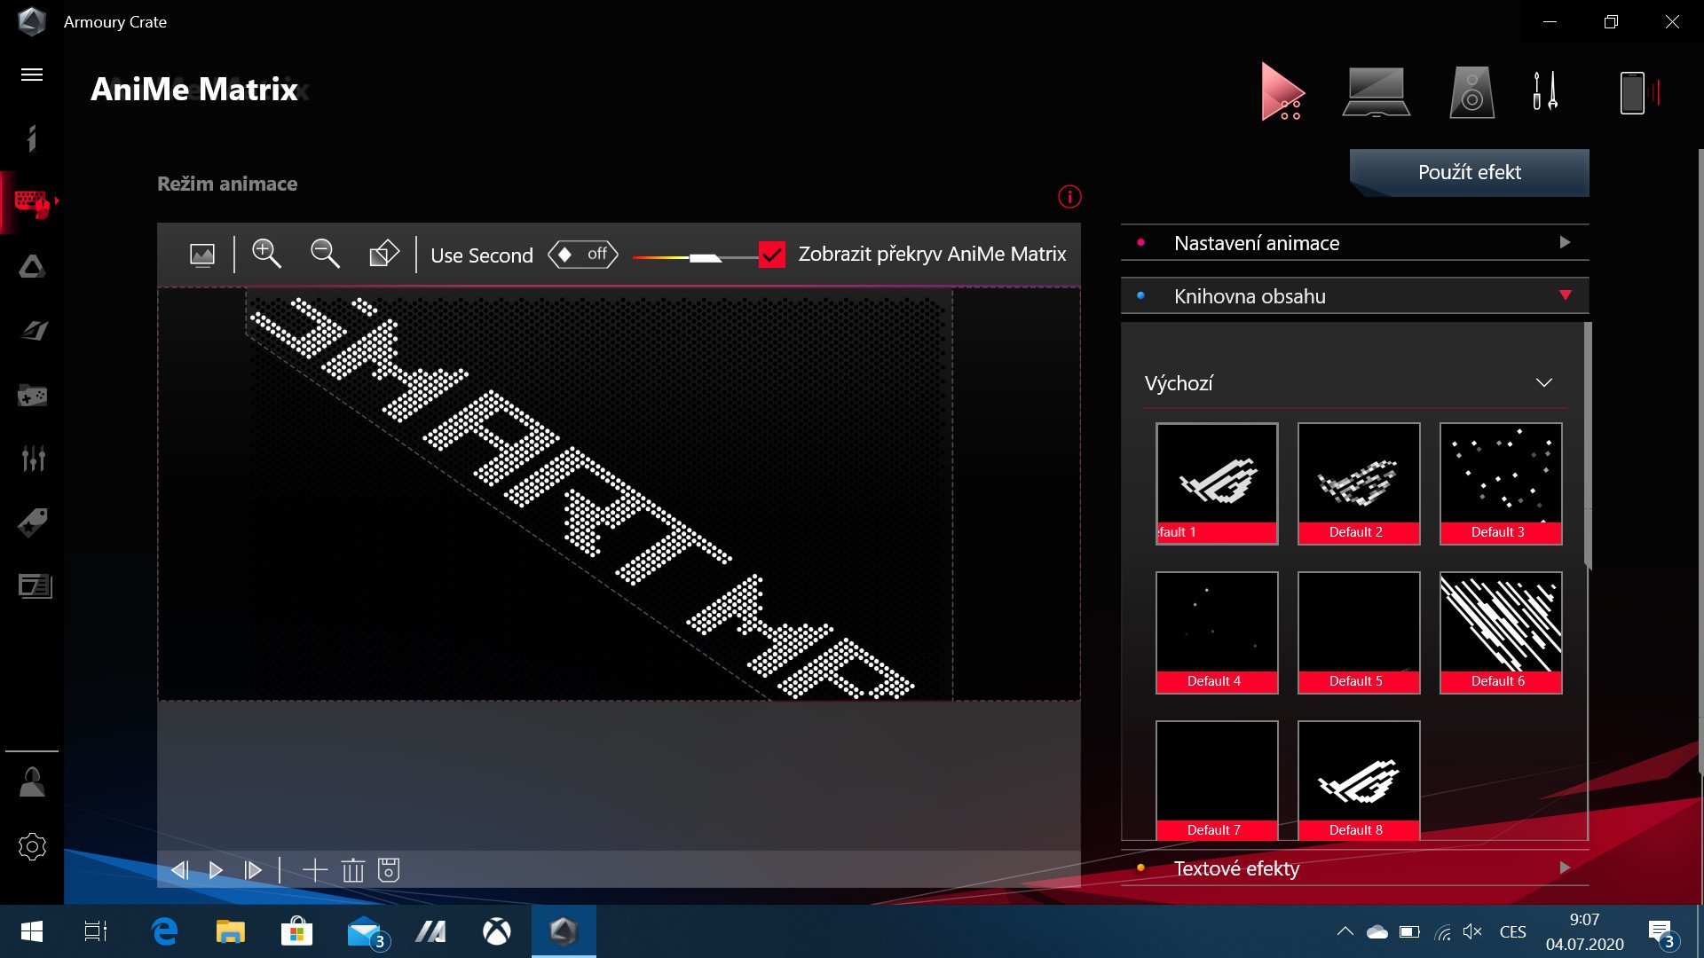1704x958 pixels.
Task: Expand the Textové efekty section
Action: [1354, 868]
